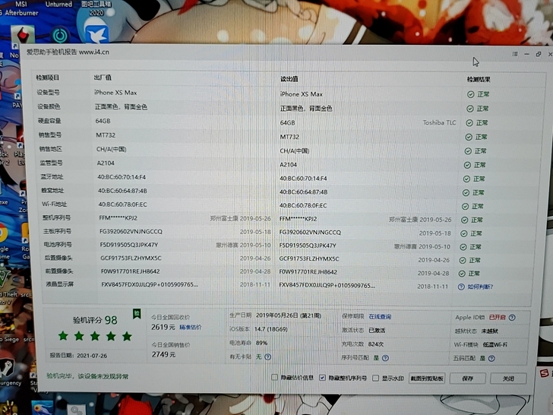
Task: Click the 读出值 column header
Action: pyautogui.click(x=289, y=79)
